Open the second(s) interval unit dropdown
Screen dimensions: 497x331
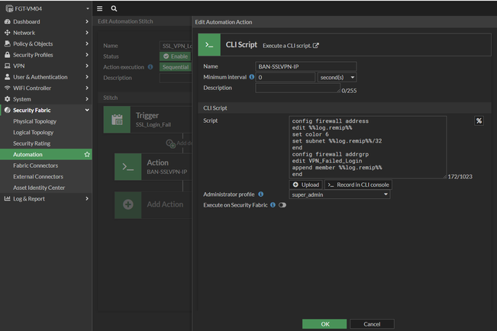tap(337, 77)
